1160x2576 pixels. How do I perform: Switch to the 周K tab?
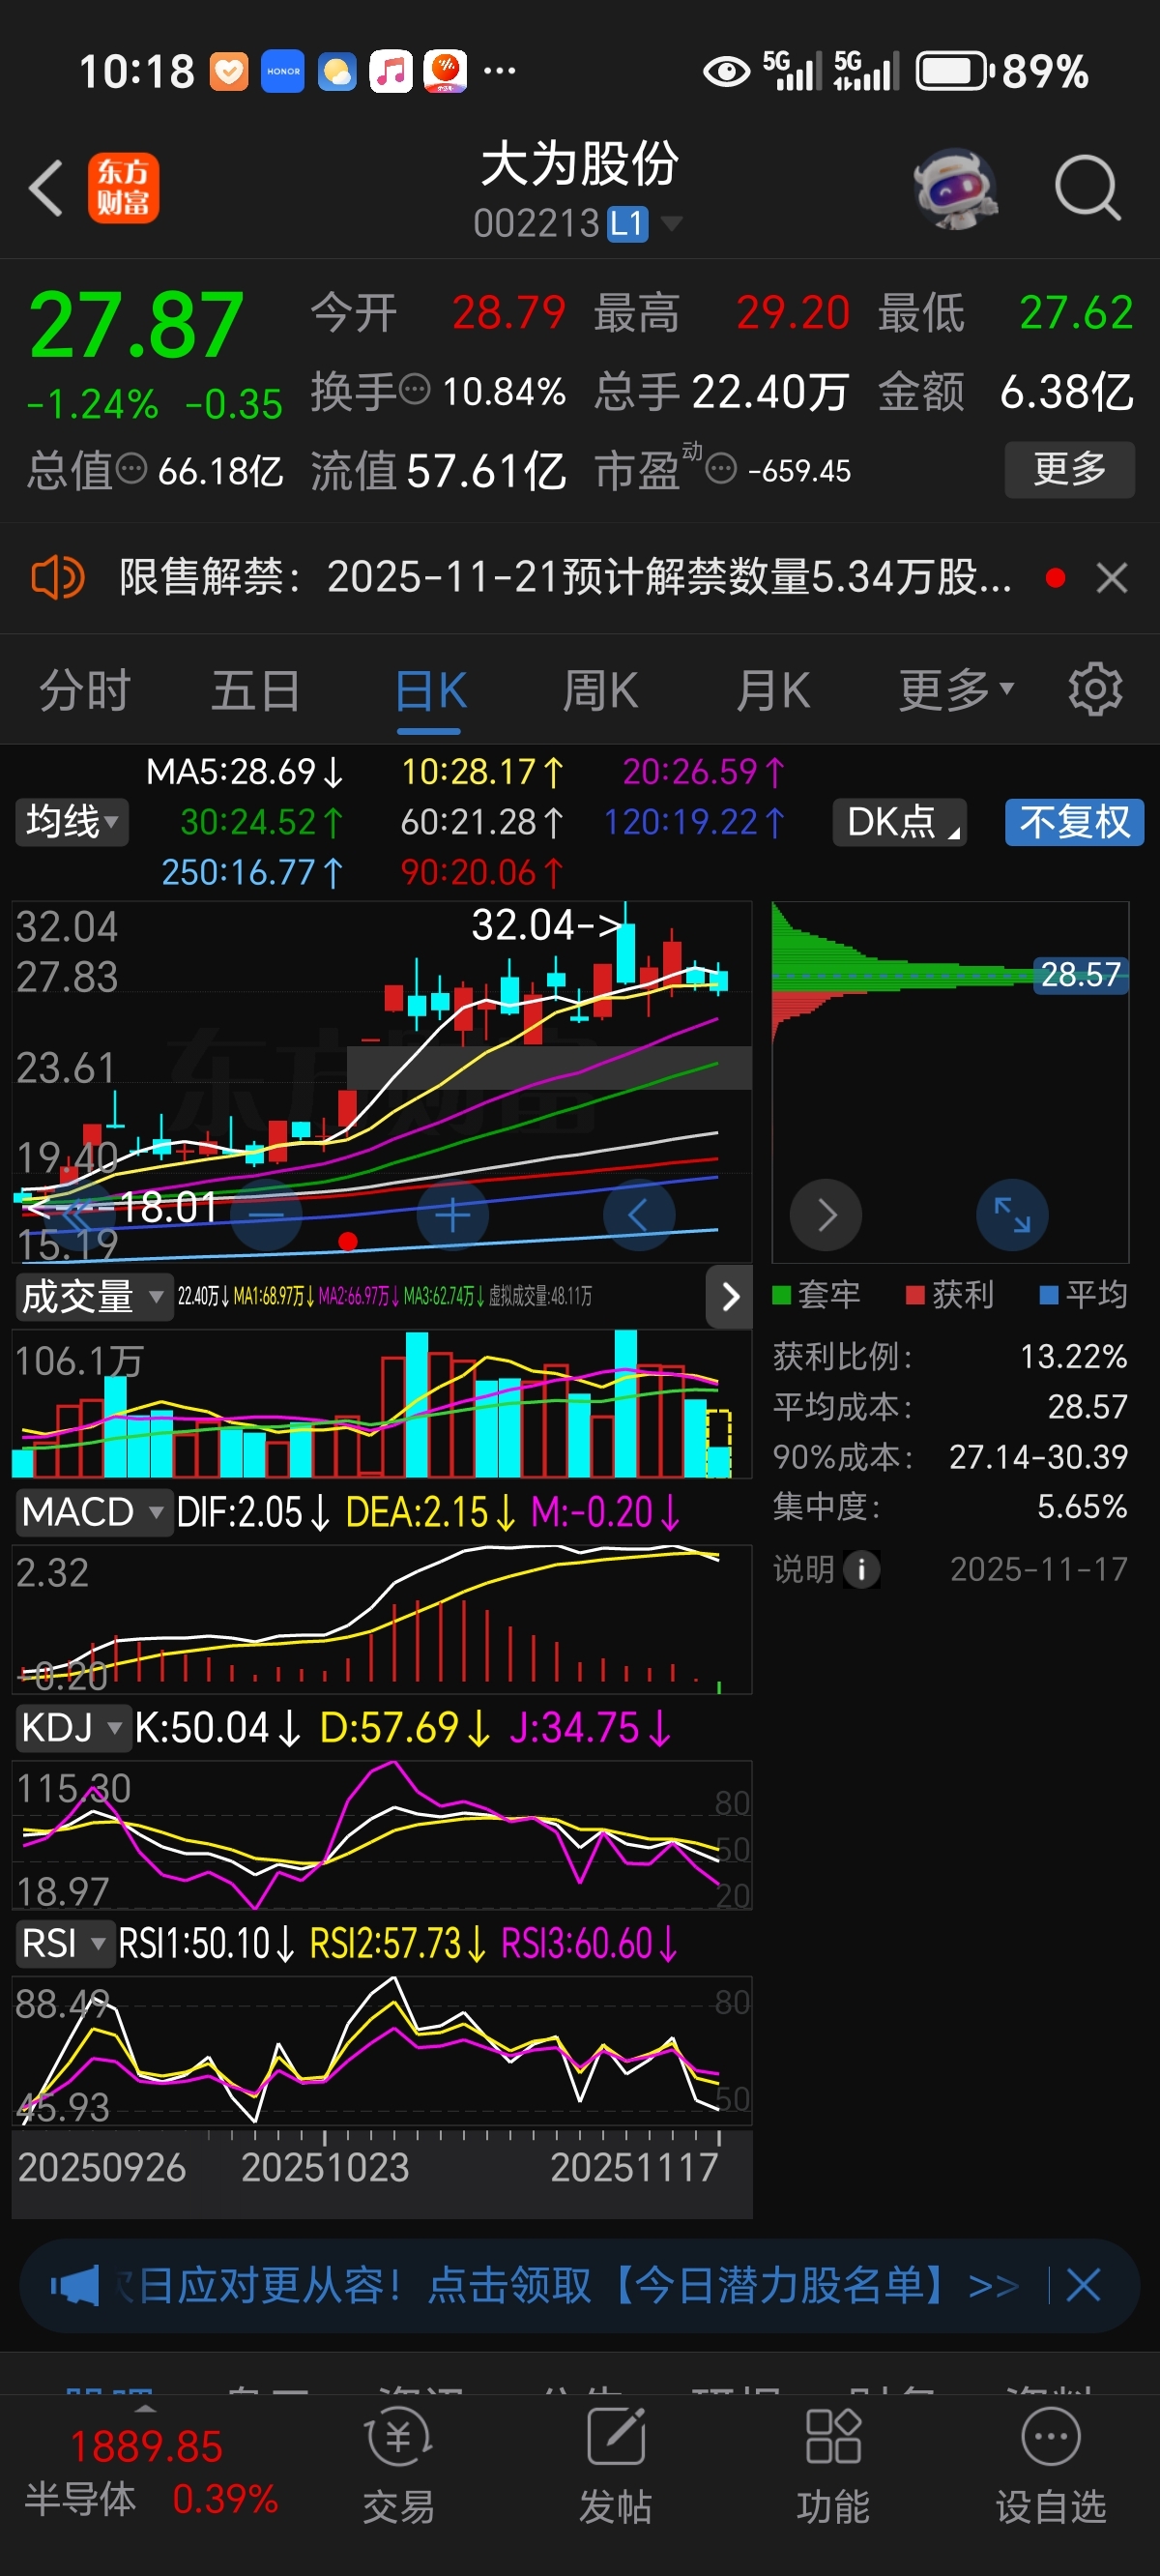click(x=600, y=689)
